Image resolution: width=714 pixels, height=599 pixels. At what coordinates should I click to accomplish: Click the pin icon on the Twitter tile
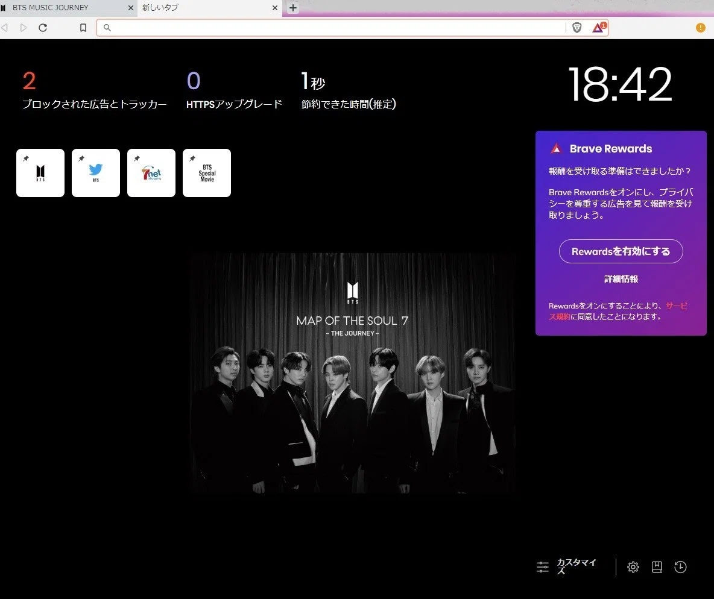[81, 158]
